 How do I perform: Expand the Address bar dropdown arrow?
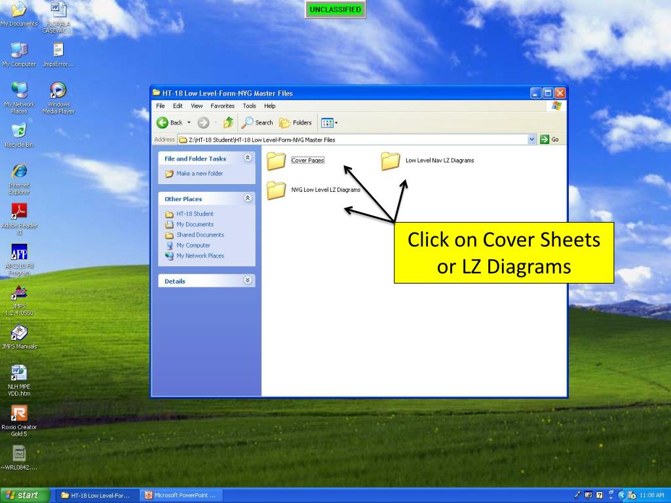coord(532,140)
